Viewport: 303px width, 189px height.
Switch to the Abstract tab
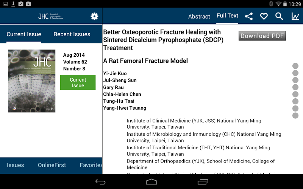pyautogui.click(x=199, y=16)
